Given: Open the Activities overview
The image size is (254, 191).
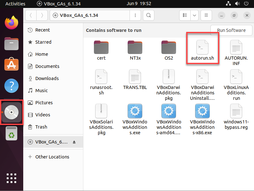Looking at the screenshot, I should [15, 4].
